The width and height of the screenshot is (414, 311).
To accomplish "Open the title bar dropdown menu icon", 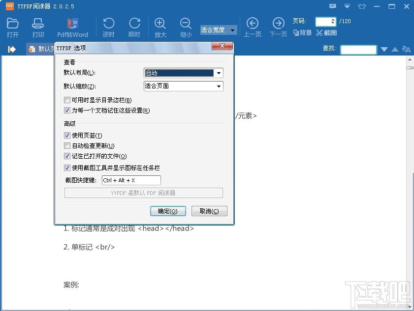I will point(347,6).
